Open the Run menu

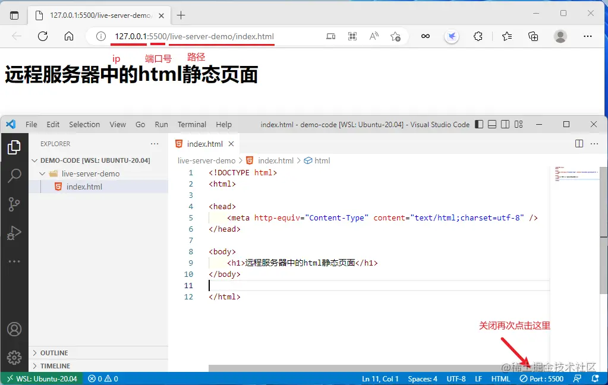point(161,124)
